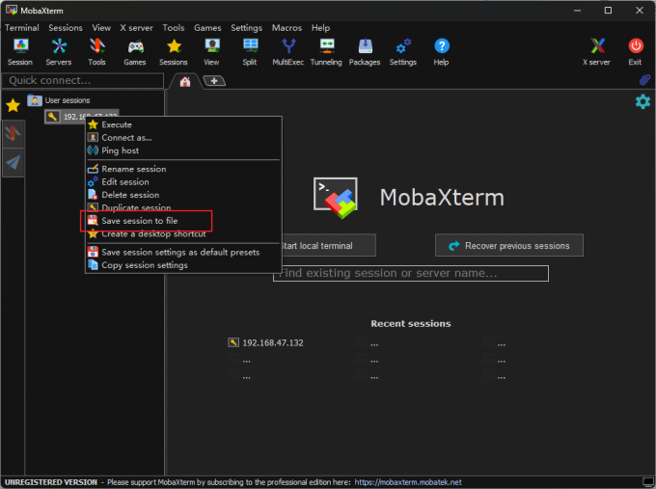Click Start local terminal button
Viewport: 656px width, 489px height.
[x=328, y=246]
